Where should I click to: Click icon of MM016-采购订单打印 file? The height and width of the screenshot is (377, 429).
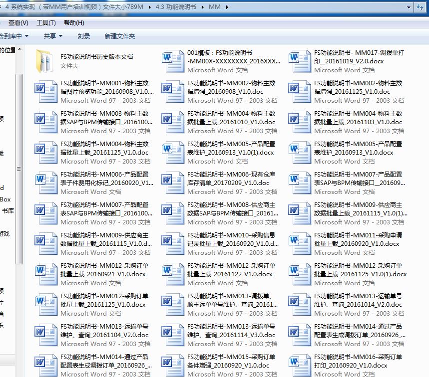(300, 365)
